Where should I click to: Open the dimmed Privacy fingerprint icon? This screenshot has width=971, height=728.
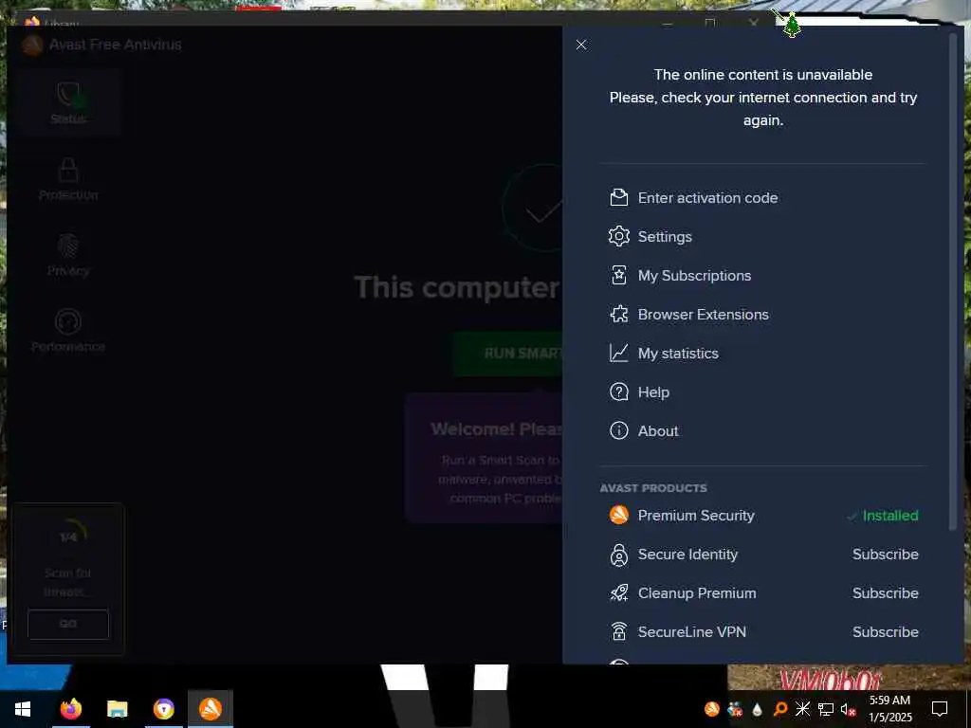click(x=68, y=246)
